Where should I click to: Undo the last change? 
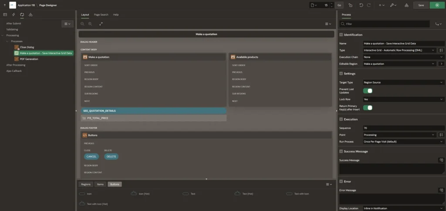(361, 5)
